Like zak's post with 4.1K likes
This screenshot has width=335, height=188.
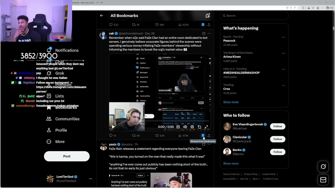[160, 136]
